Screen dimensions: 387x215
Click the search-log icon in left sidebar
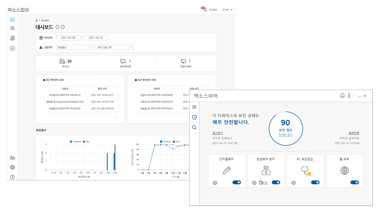coord(12,28)
